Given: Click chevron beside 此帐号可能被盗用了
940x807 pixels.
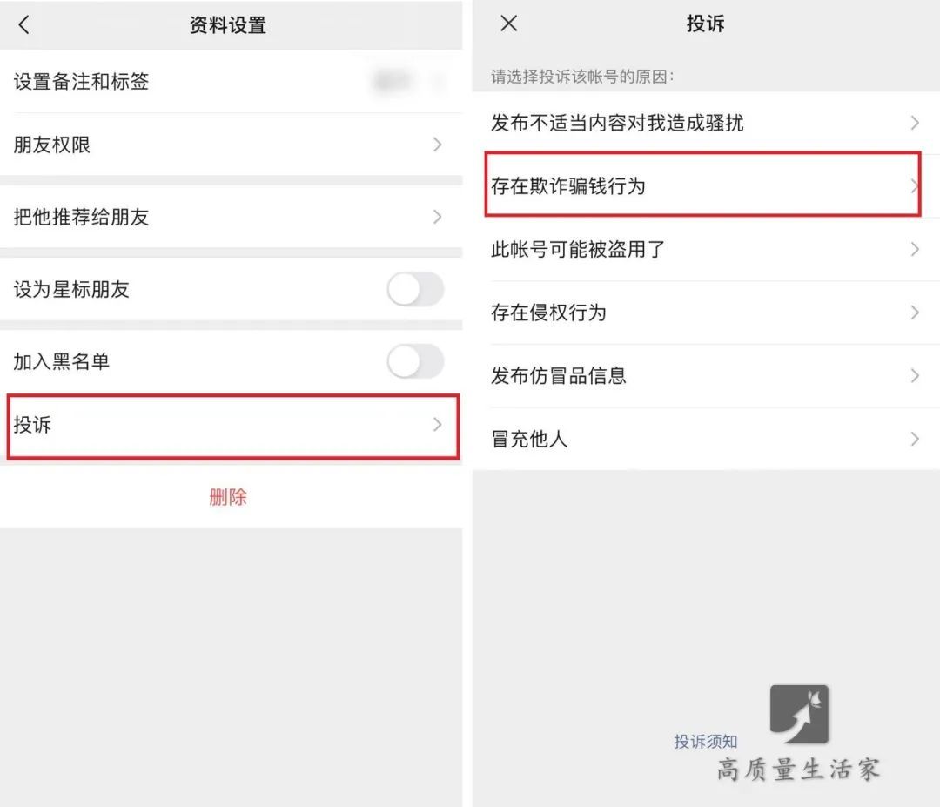Looking at the screenshot, I should pos(915,249).
